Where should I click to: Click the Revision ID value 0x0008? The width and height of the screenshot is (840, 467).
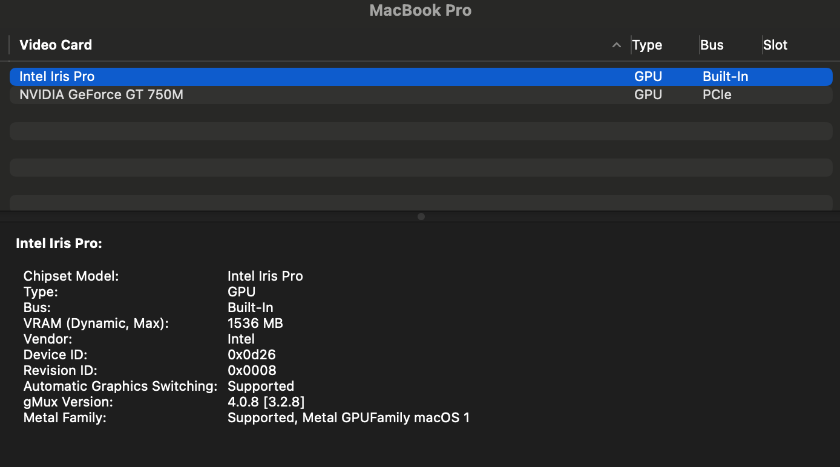point(252,371)
